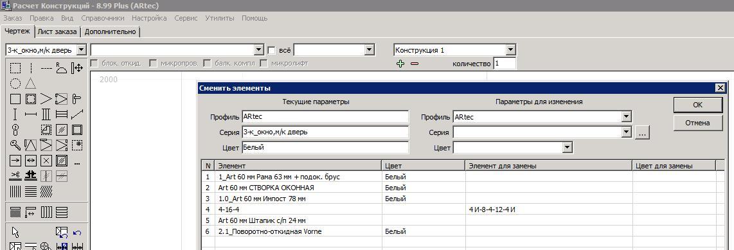The height and width of the screenshot is (250, 734).
Task: Pick the vertical impost (I-beam) tool
Action: point(15,114)
